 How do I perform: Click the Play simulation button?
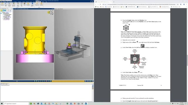coord(93,81)
